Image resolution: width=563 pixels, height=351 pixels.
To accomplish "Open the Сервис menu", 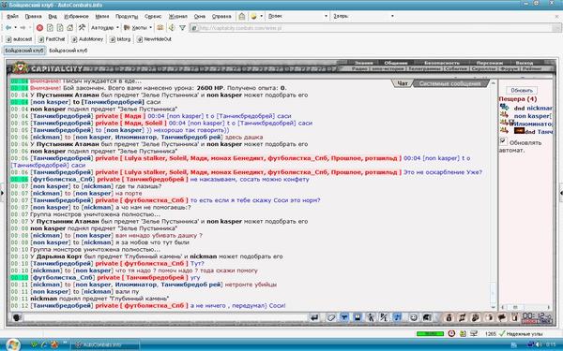I will pos(153,16).
